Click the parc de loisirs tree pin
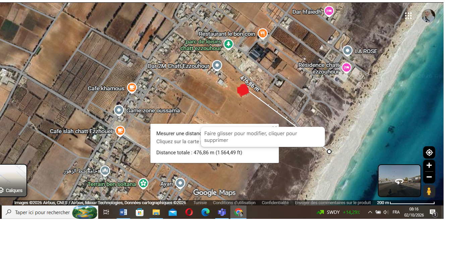Viewport: 458px width, 257px height. [x=228, y=44]
